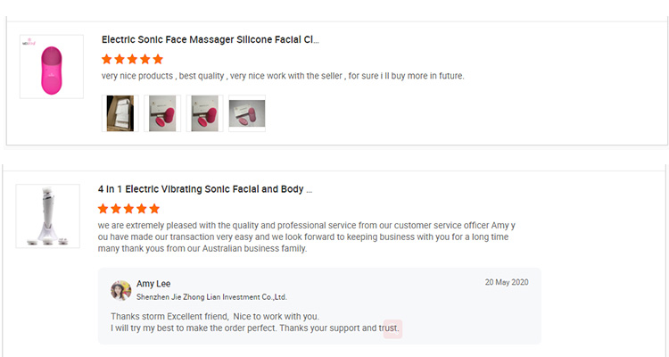
Task: View the first review photo of boxes
Action: tap(120, 113)
